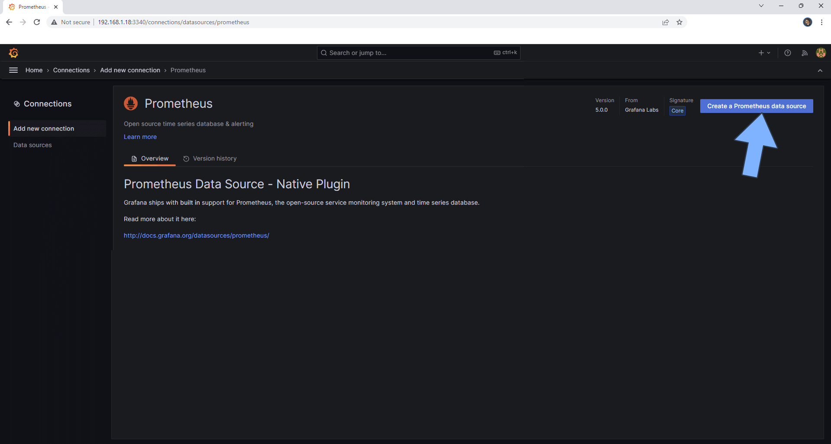Collapse the breadcrumb header with the chevron
Screen dimensions: 831x444
(819, 71)
